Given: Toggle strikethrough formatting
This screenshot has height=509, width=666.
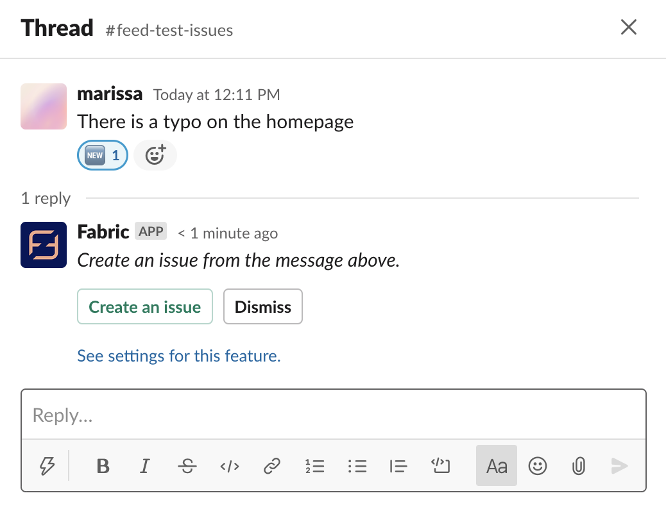Looking at the screenshot, I should pos(187,465).
